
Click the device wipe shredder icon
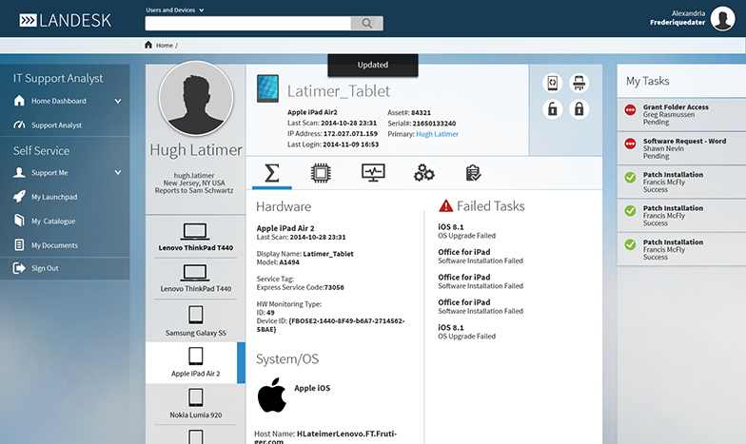click(578, 84)
